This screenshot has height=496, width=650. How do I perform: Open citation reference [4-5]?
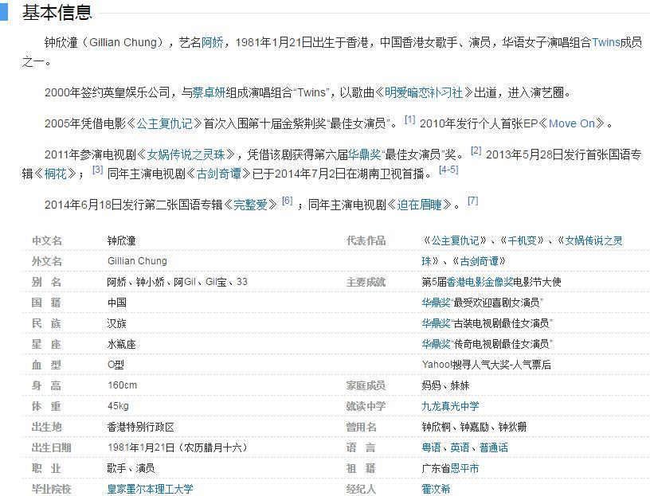point(448,170)
